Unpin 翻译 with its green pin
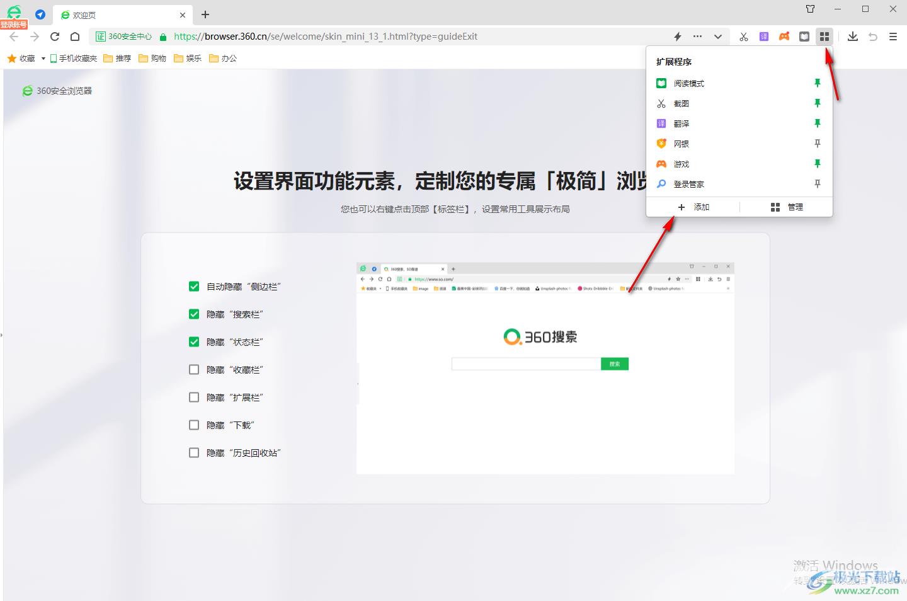The height and width of the screenshot is (601, 907). (x=818, y=123)
